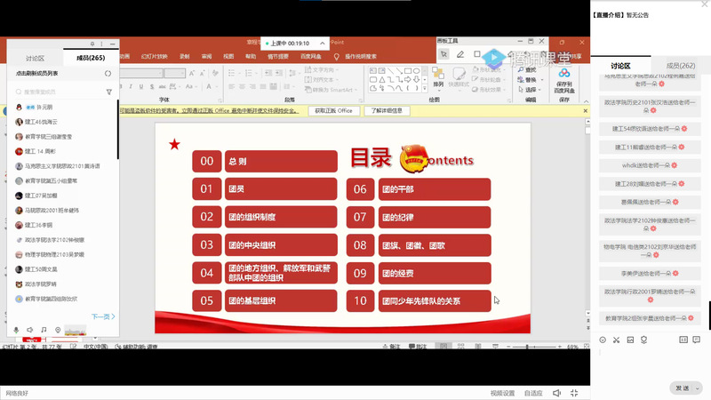711x400 pixels.
Task: Select the pen tool in drawing board toolbar
Action: tap(459, 54)
